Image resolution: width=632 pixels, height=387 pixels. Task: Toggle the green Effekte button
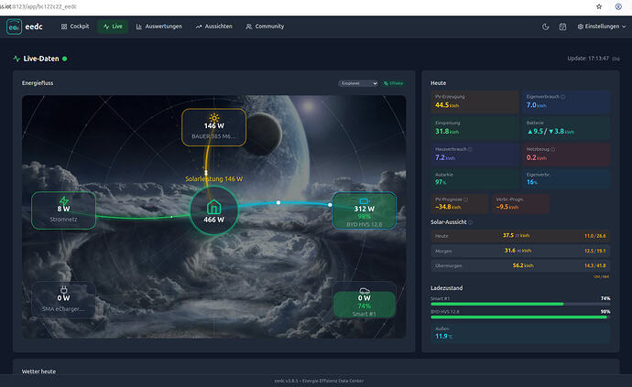click(x=393, y=83)
